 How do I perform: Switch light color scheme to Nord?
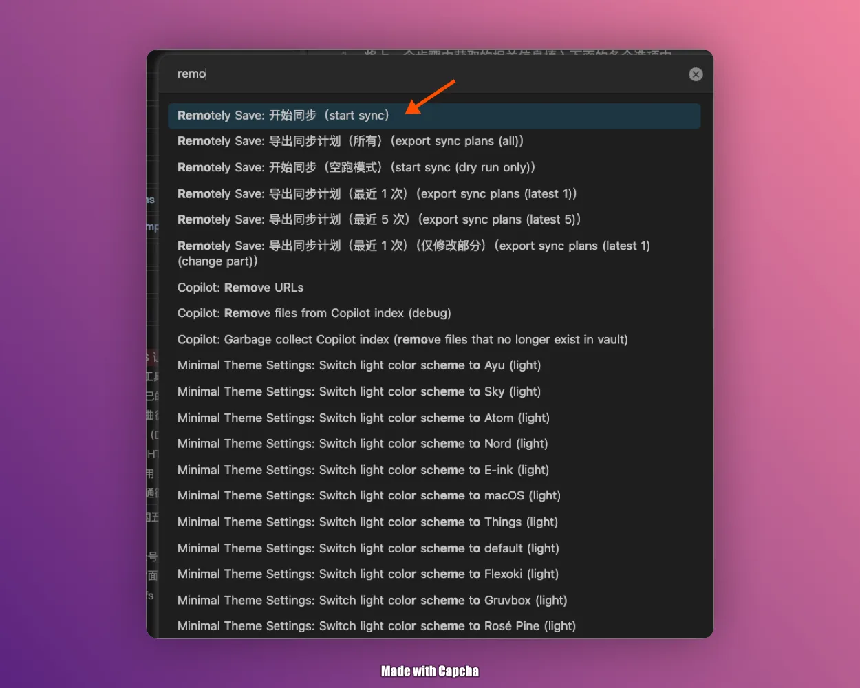pyautogui.click(x=434, y=444)
